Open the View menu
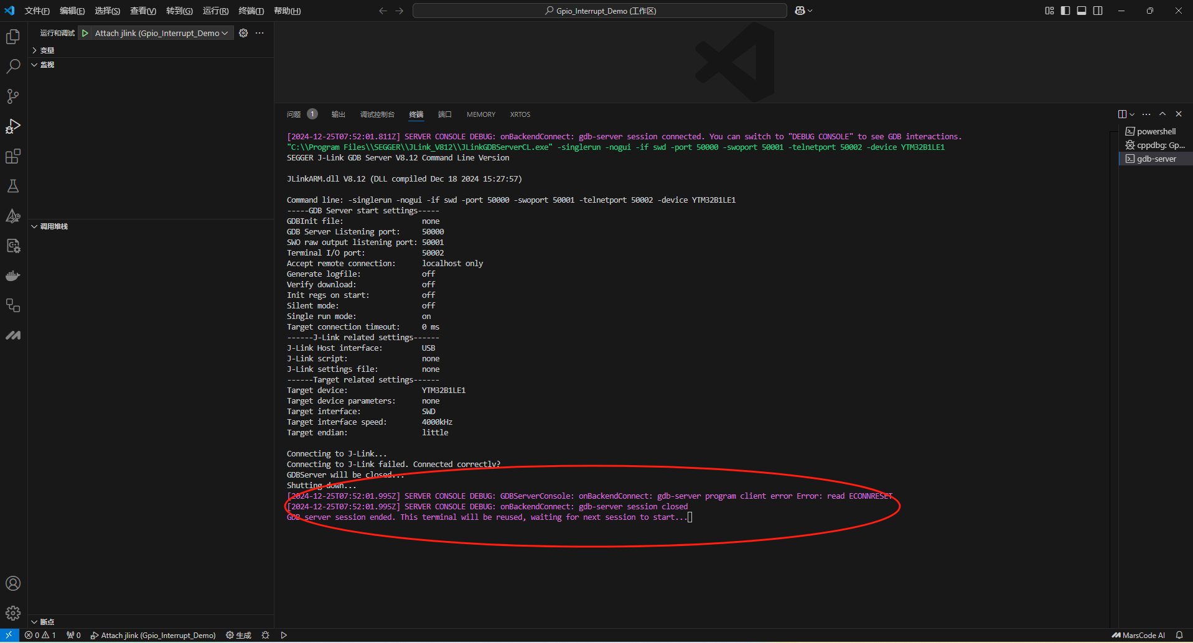The image size is (1193, 643). (x=143, y=11)
